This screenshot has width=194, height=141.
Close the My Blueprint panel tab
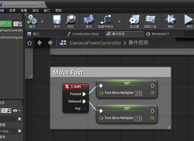19,103
